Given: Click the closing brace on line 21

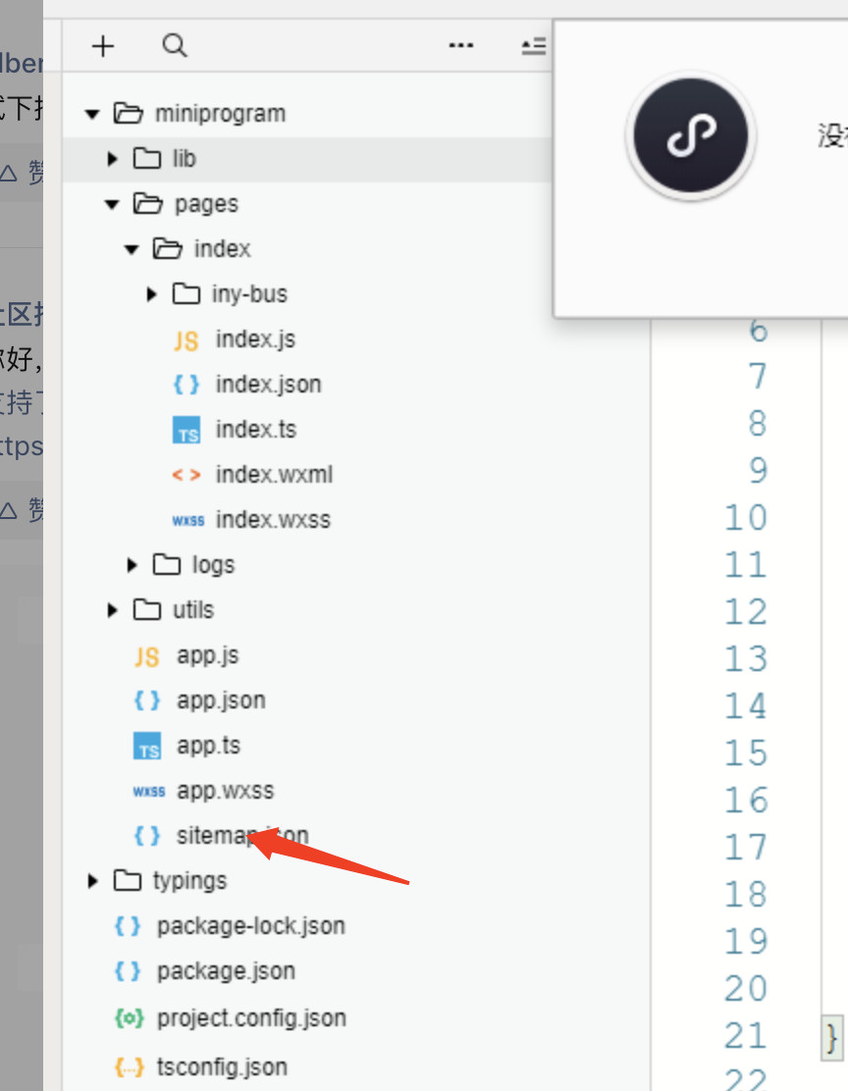Looking at the screenshot, I should tap(832, 1039).
